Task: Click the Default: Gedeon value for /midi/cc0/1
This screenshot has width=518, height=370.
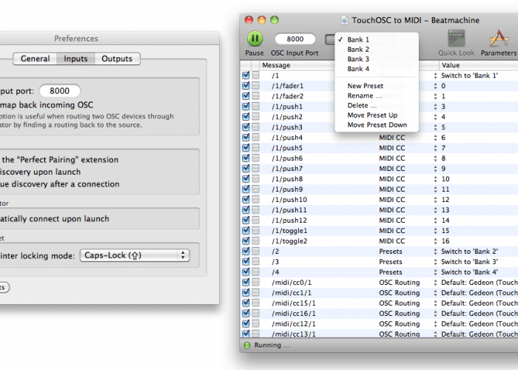Action: pos(480,283)
